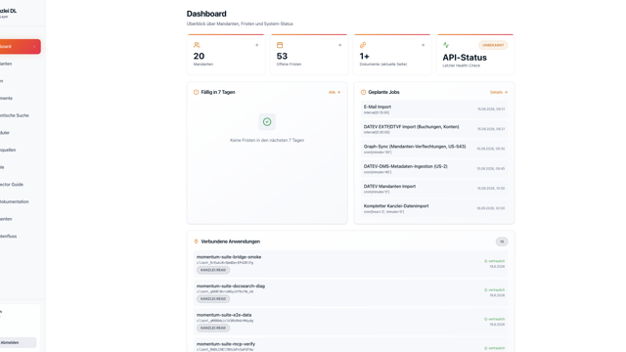Select the DATEV Mandanten Import job row
626x352 pixels.
[x=434, y=189]
